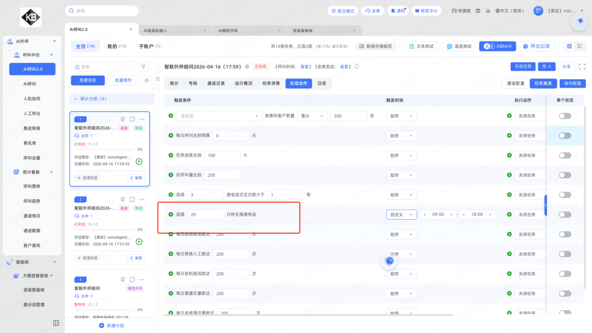Image resolution: width=592 pixels, height=333 pixels.
Task: Click the green plus icon beside 每日呼叫达到预算
Action: (x=170, y=135)
